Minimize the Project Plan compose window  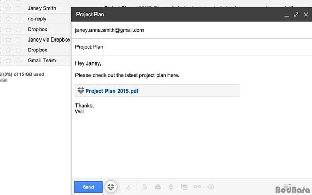point(287,15)
